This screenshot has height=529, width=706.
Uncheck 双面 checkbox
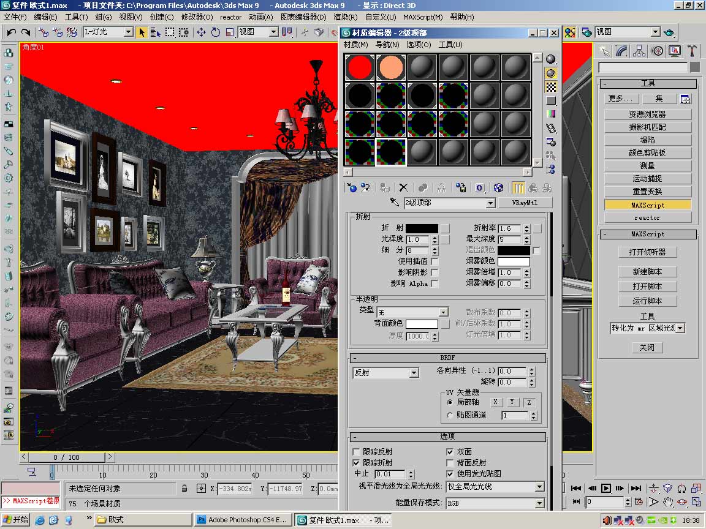pyautogui.click(x=450, y=452)
